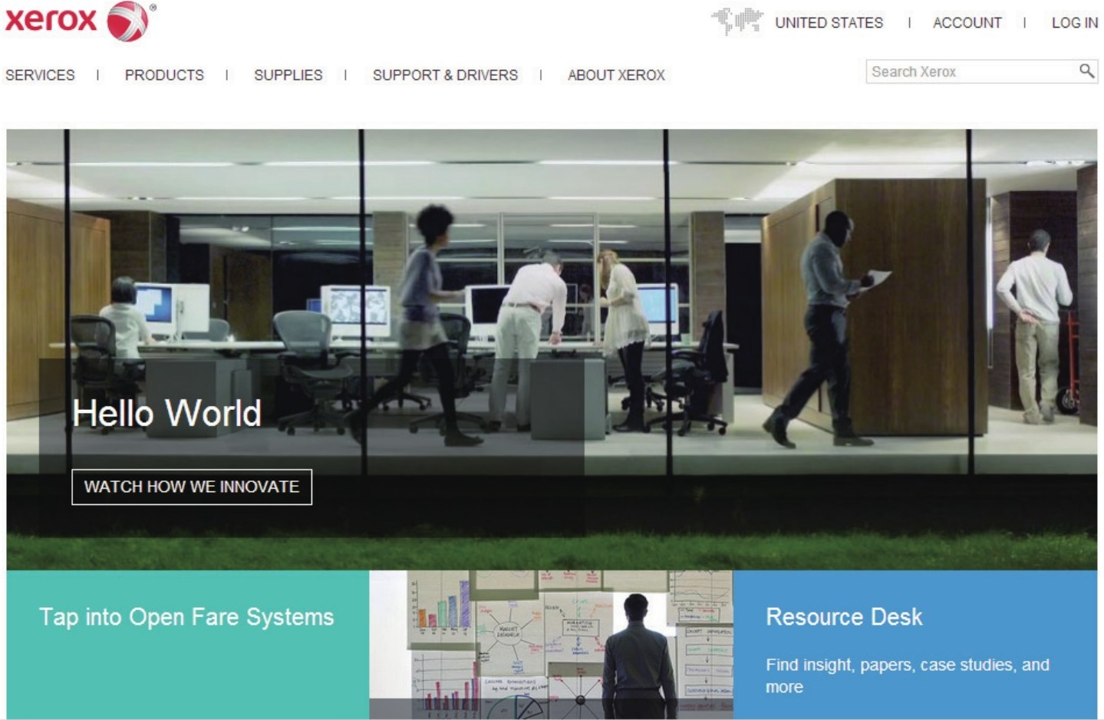Click the whiteboard charts thumbnail image
Image resolution: width=1104 pixels, height=720 pixels.
(551, 645)
